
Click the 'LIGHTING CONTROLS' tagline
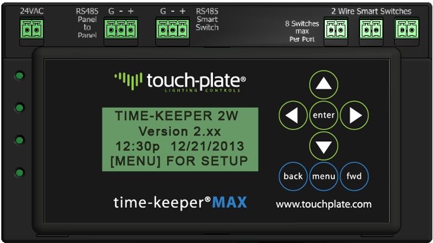(202, 90)
